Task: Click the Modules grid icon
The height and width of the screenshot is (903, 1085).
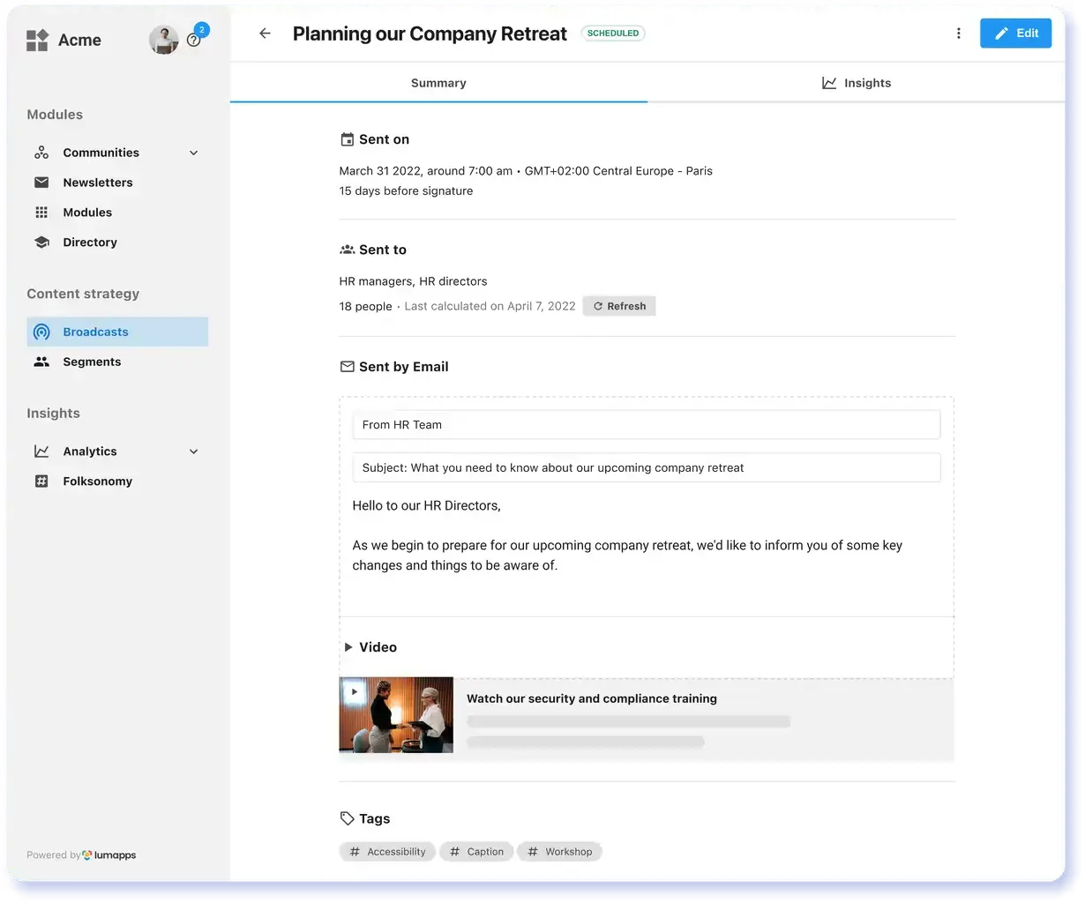Action: pyautogui.click(x=41, y=213)
